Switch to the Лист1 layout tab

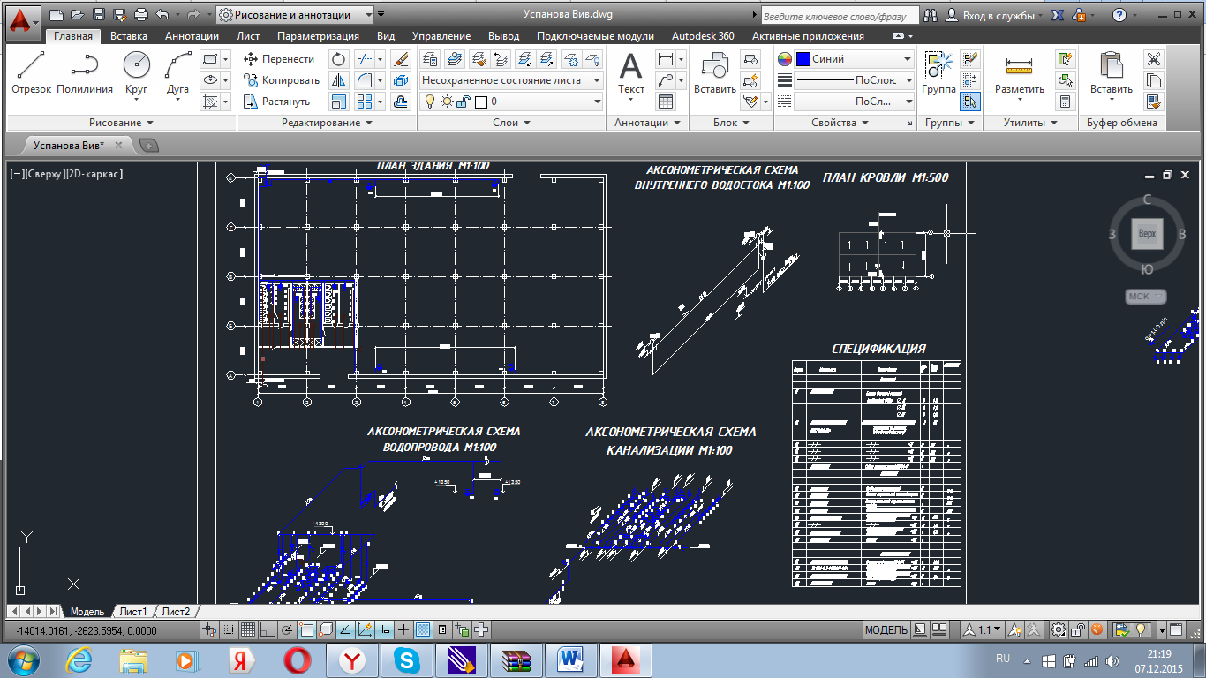[133, 611]
